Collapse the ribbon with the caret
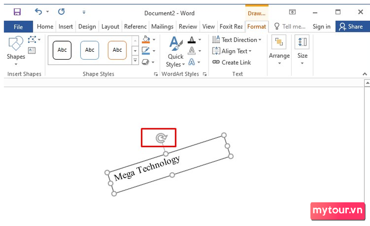This screenshot has width=370, height=226. pos(365,74)
